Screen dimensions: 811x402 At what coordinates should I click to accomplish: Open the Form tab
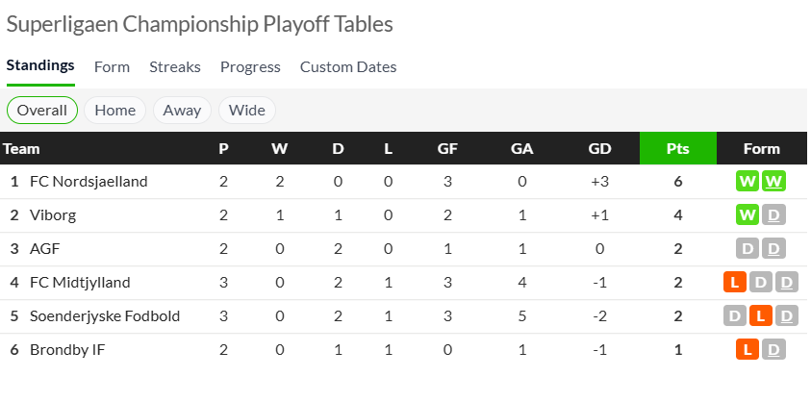pos(112,67)
